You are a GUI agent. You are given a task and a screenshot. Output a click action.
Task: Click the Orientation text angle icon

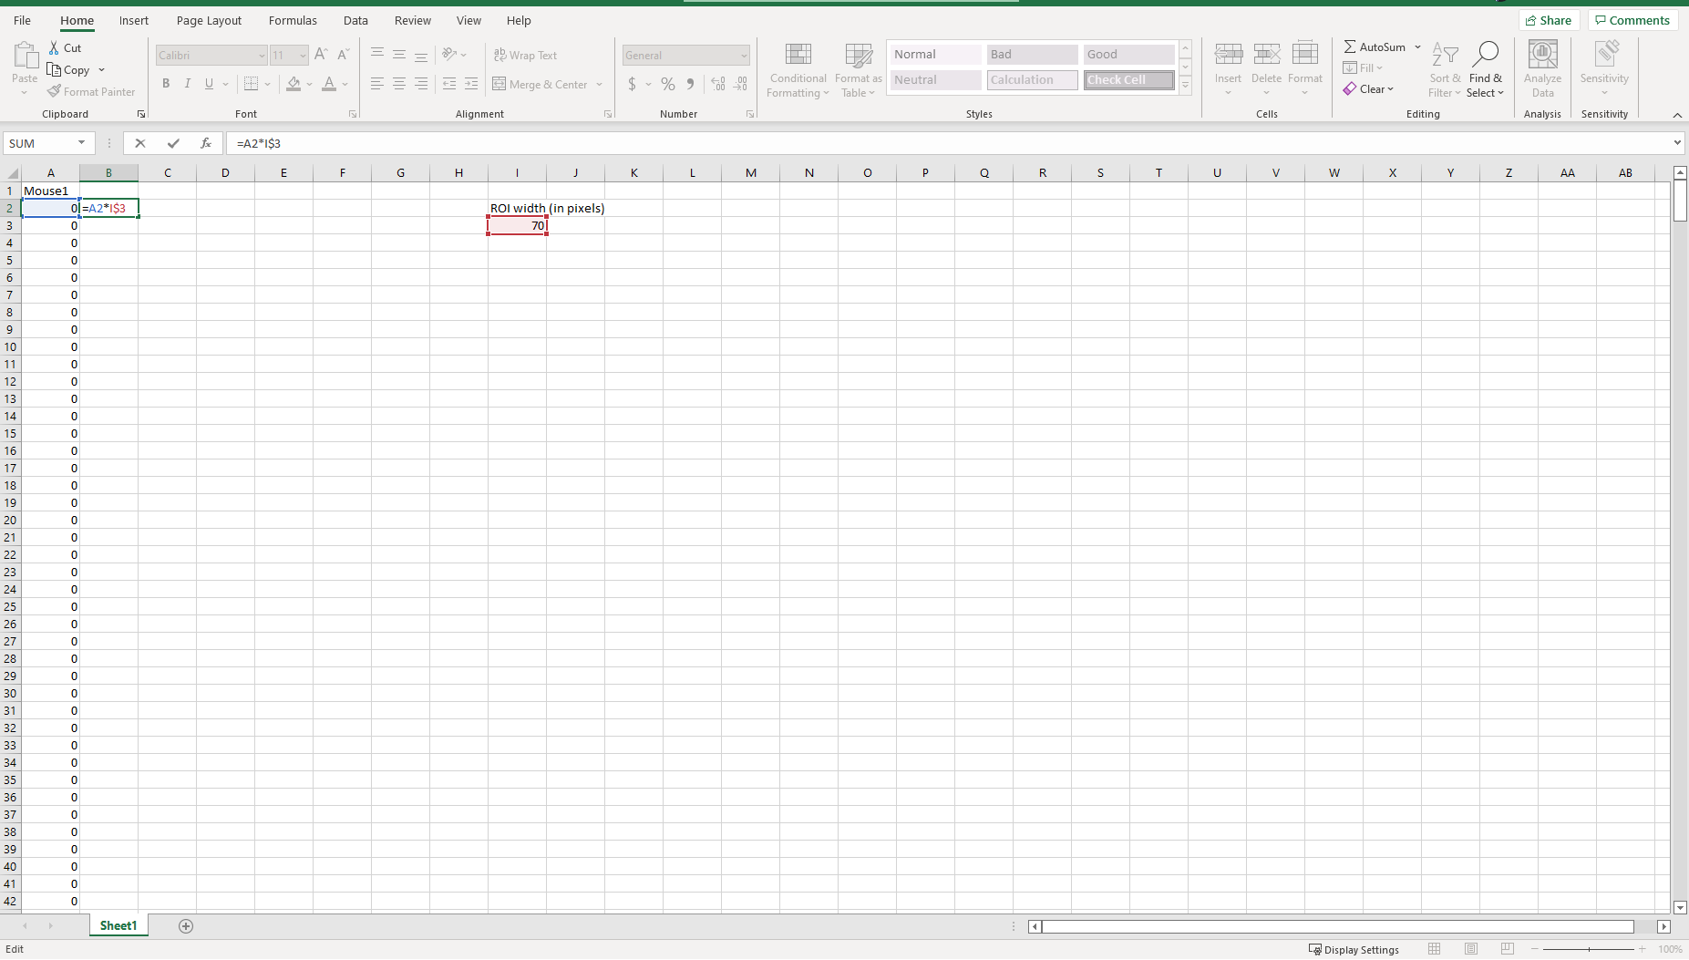[448, 55]
